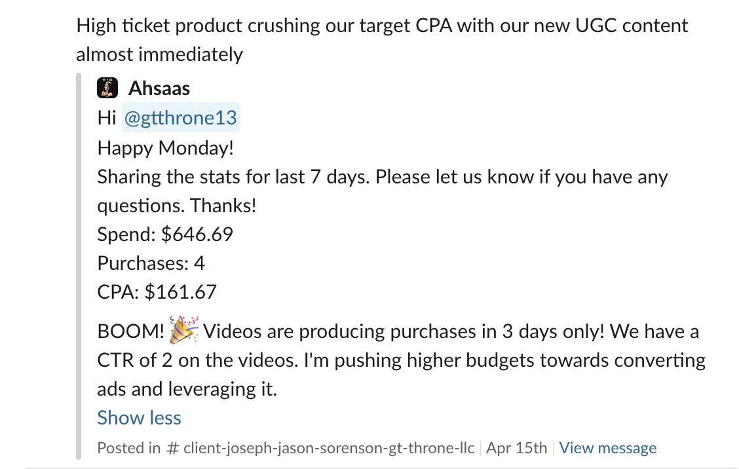Click the 'High ticket product crushing' message text
Screen dimensions: 739x469
coord(198,26)
